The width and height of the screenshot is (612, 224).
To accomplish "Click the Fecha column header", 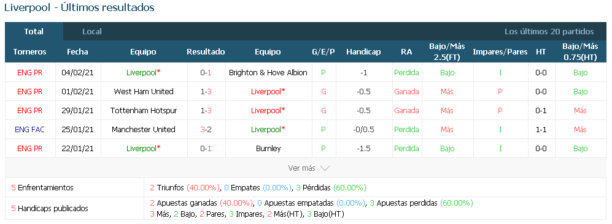I will [x=78, y=52].
